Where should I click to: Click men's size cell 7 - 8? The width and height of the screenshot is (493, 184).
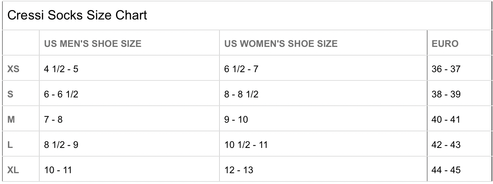pyautogui.click(x=53, y=119)
